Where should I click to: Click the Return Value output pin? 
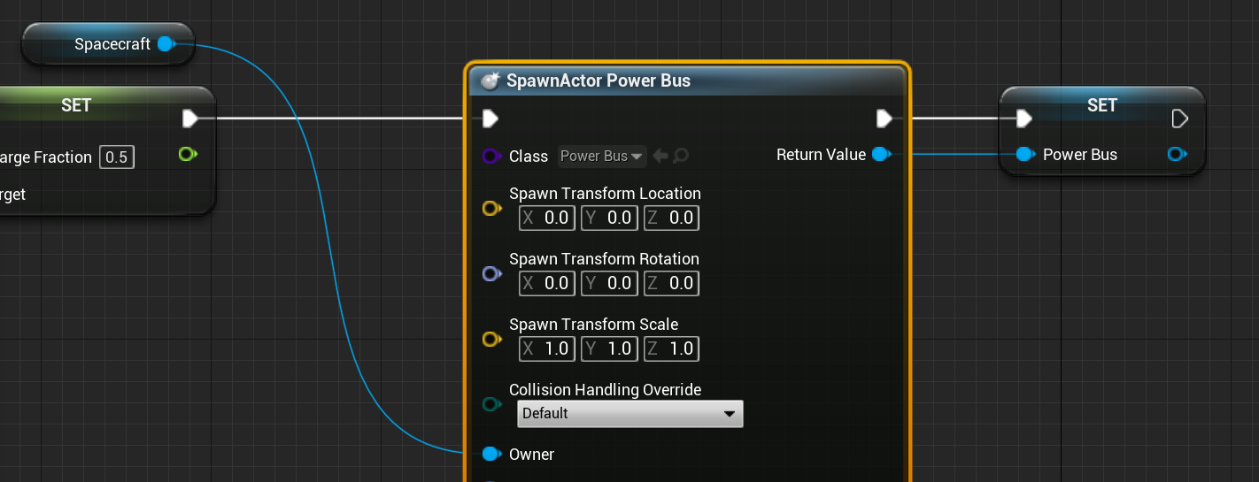coord(880,155)
